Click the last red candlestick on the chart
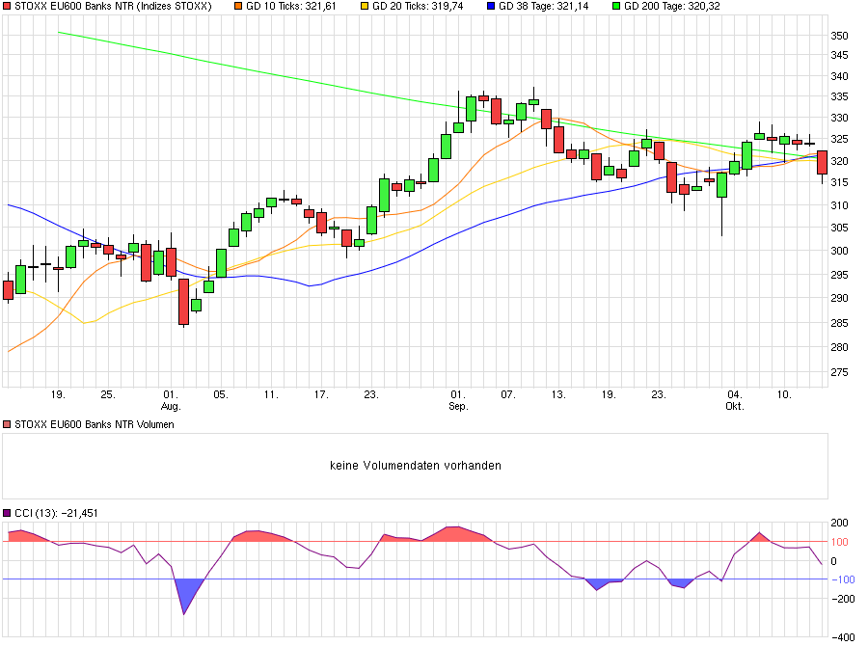 pyautogui.click(x=822, y=162)
